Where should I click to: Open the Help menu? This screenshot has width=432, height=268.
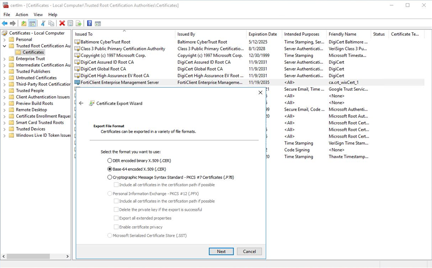click(x=52, y=15)
